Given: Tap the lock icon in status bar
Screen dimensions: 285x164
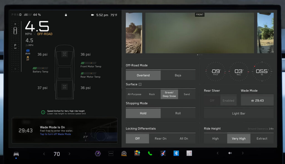Looking at the screenshot, I should (x=66, y=15).
